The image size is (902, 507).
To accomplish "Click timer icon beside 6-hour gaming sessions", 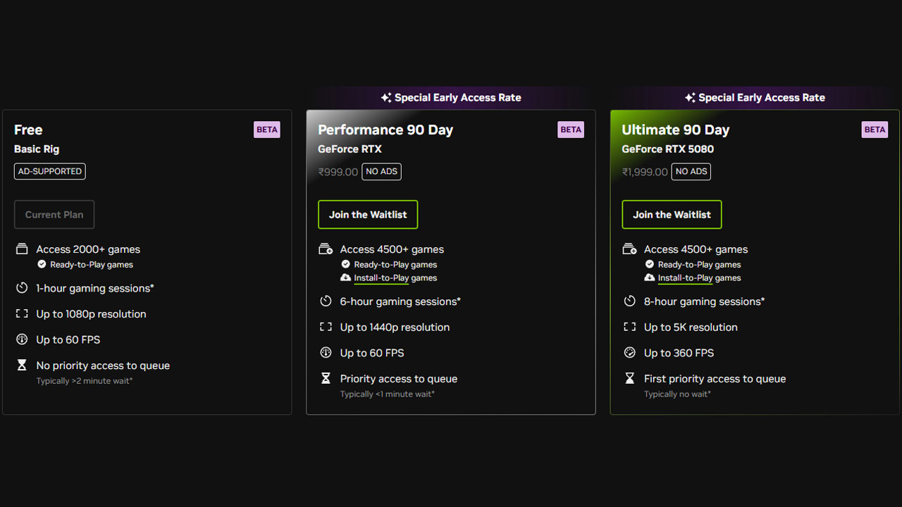I will (x=326, y=301).
